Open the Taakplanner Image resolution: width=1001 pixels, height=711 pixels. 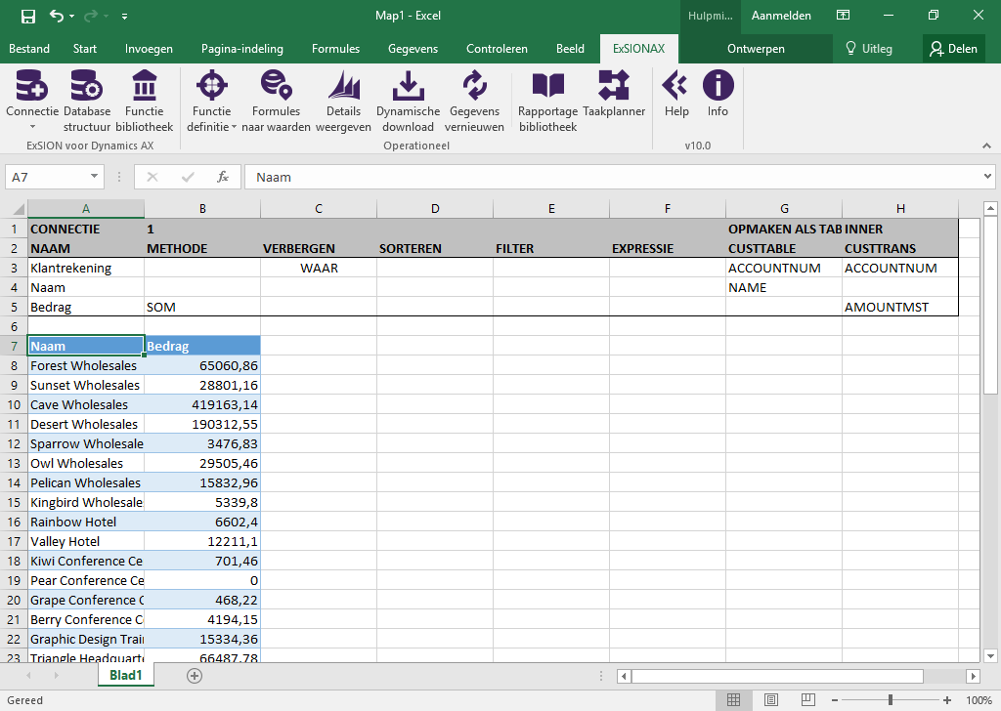tap(614, 95)
